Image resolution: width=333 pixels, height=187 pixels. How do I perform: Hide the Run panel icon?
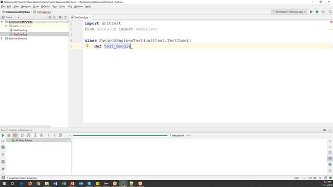[x=330, y=130]
